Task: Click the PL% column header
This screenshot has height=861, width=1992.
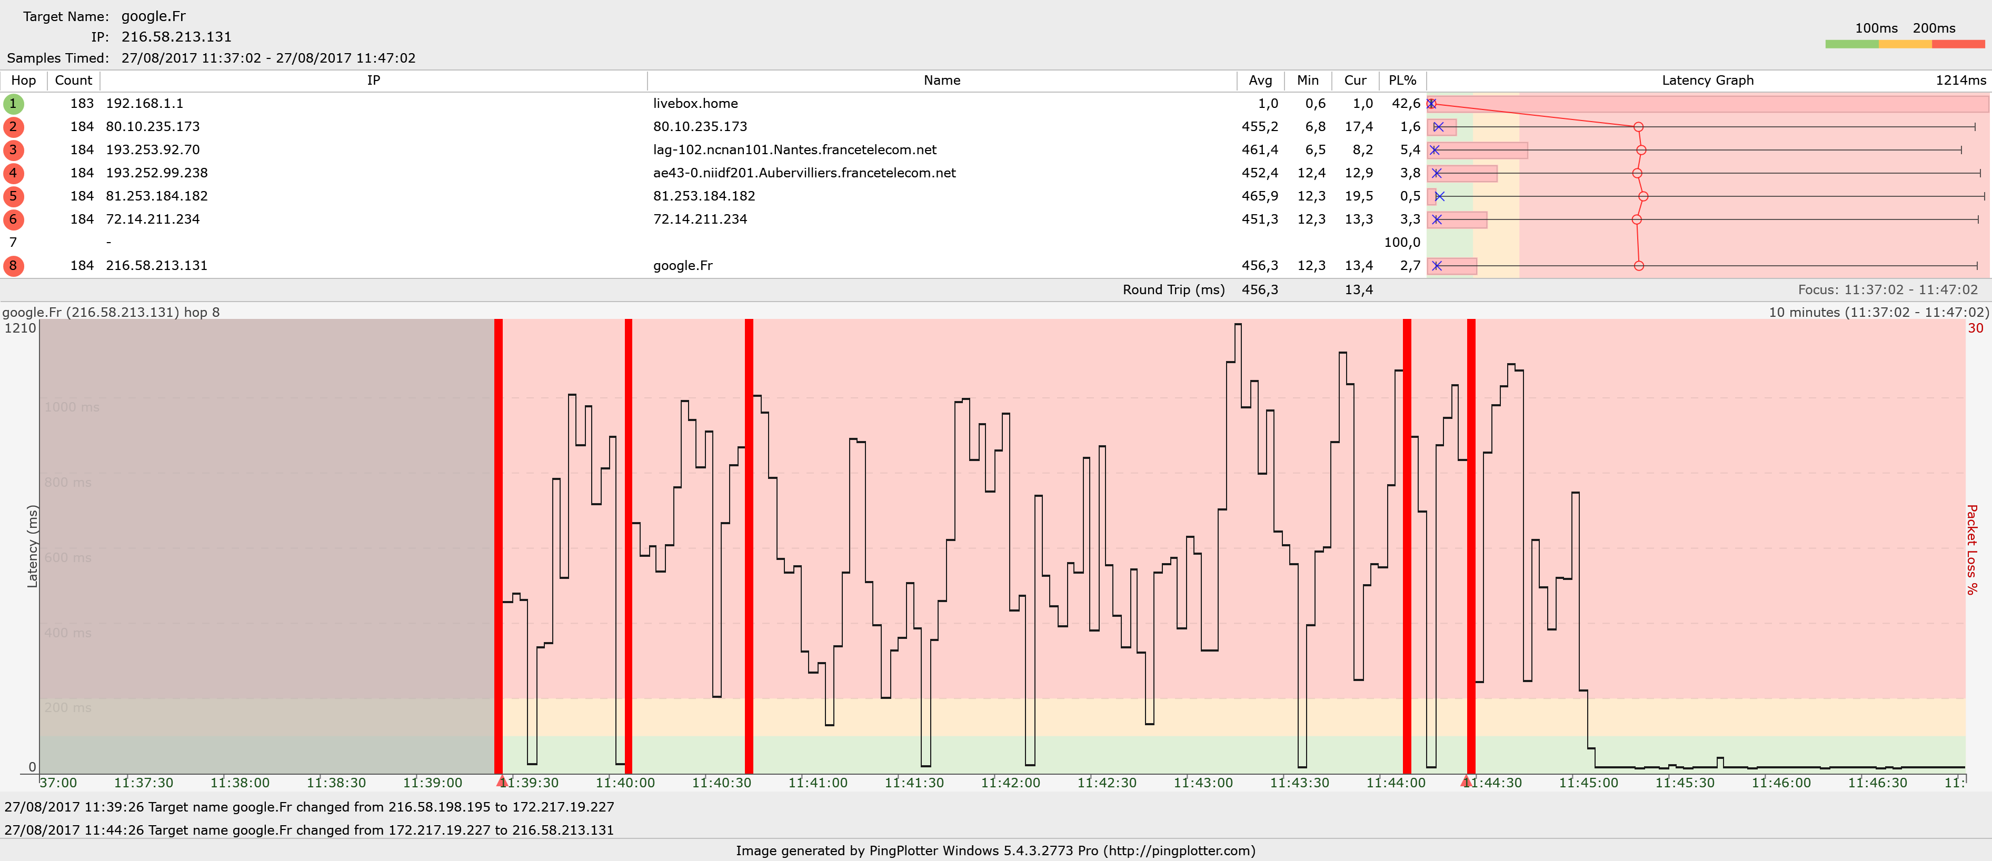Action: (x=1402, y=81)
